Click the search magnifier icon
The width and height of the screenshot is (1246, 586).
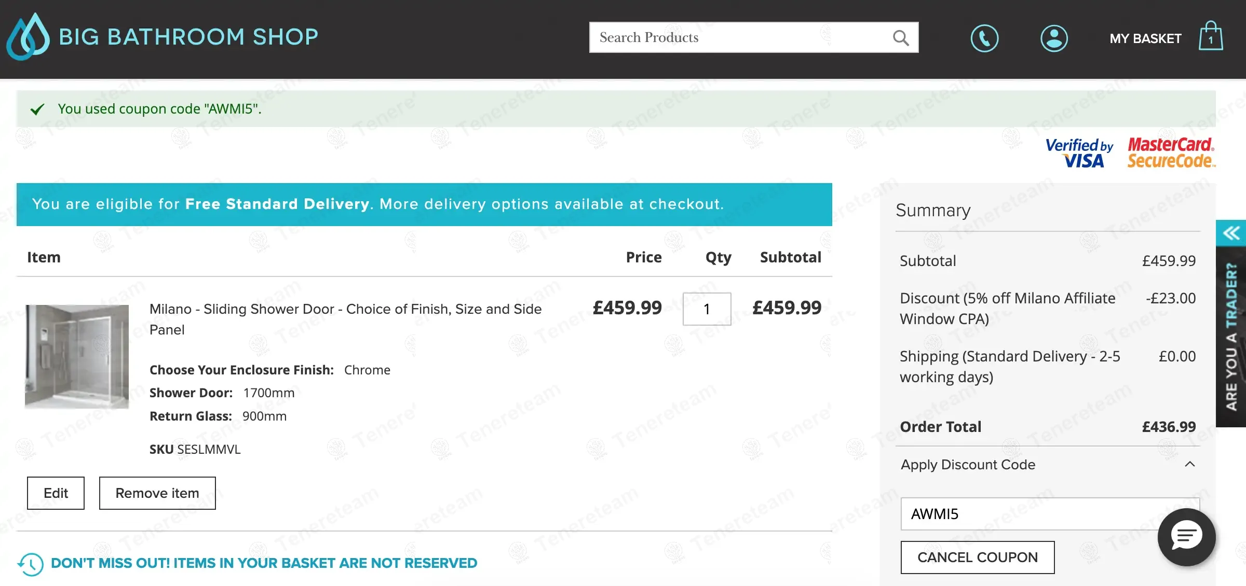tap(901, 38)
